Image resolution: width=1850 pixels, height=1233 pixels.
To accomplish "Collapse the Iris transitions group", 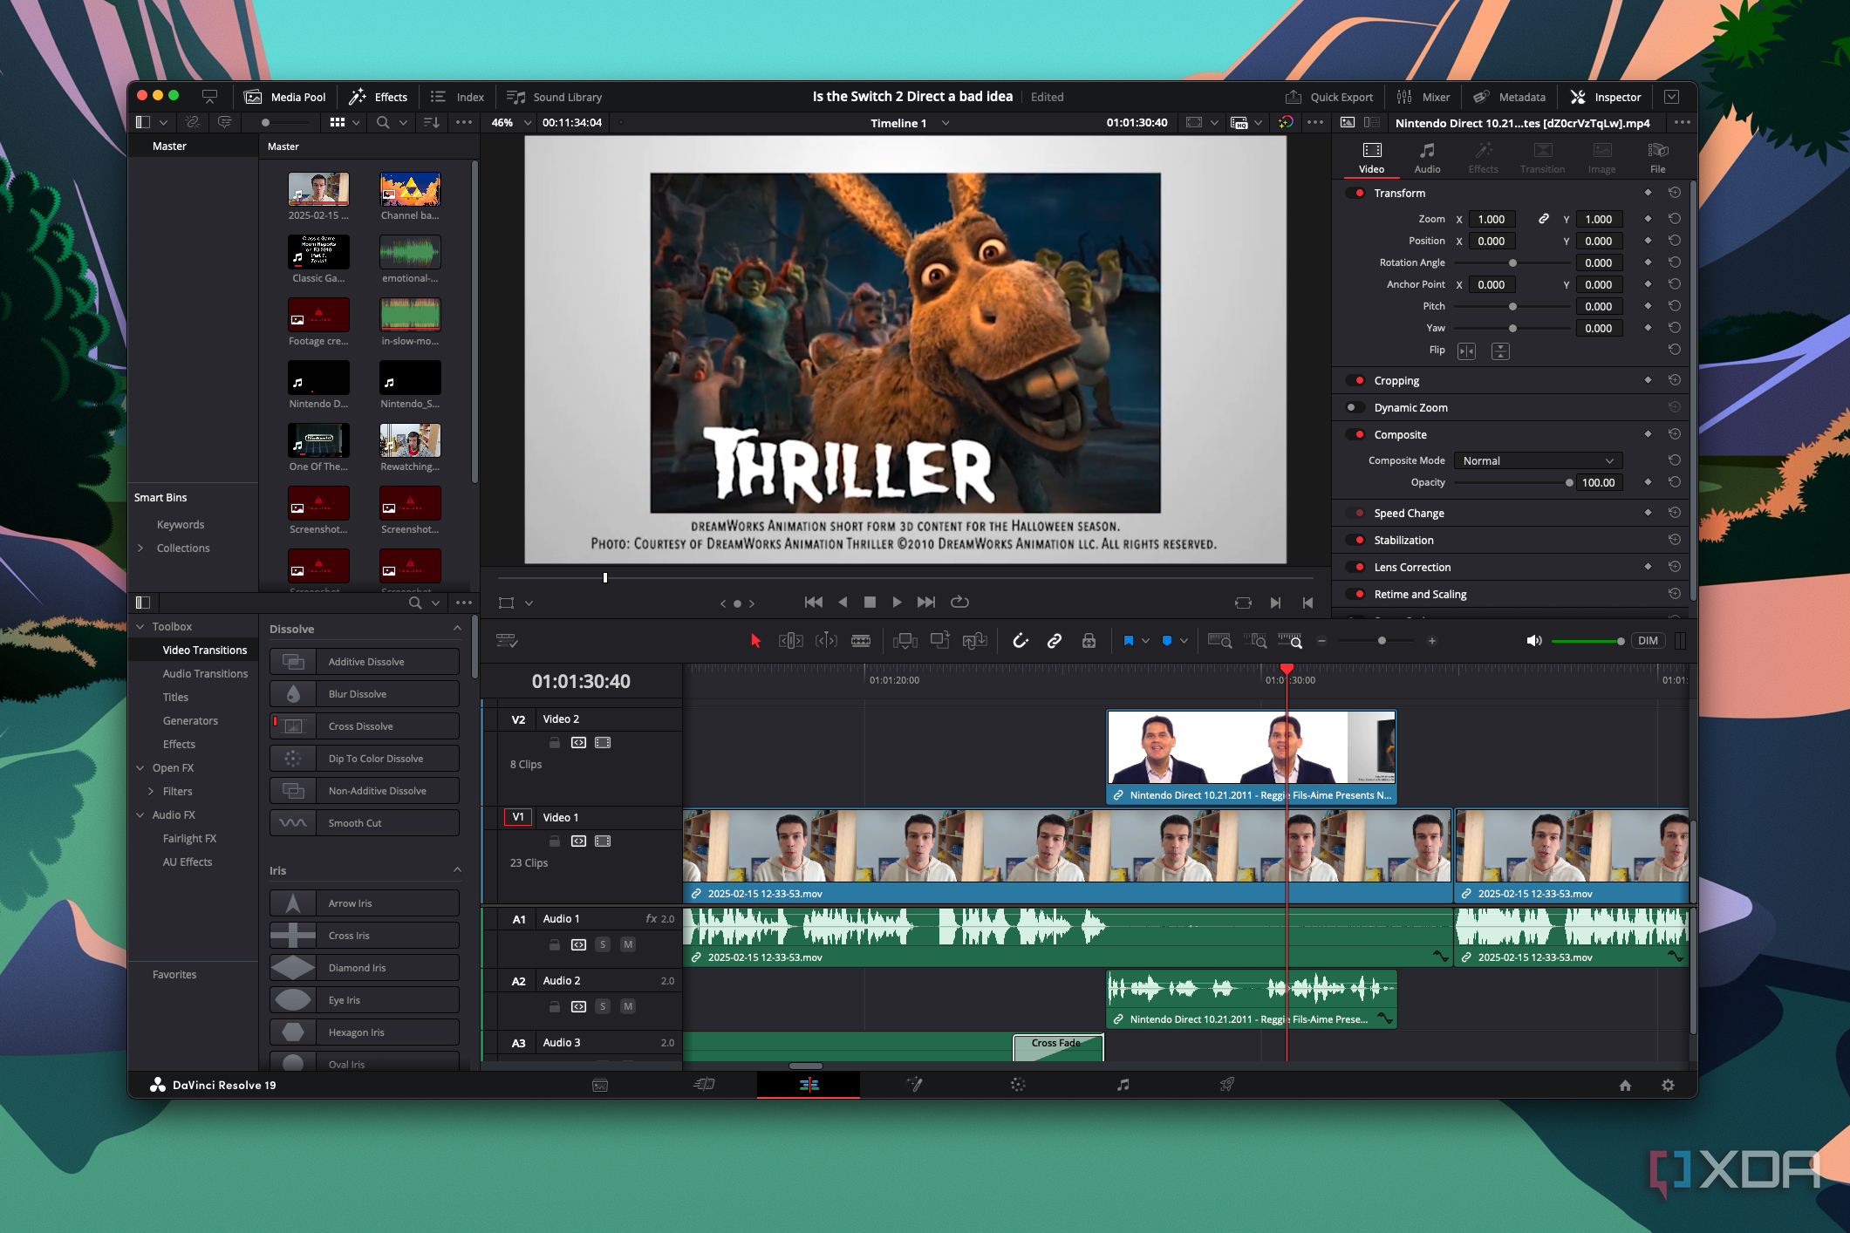I will (457, 870).
